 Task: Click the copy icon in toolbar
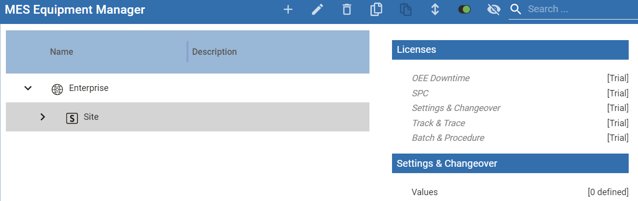point(376,9)
